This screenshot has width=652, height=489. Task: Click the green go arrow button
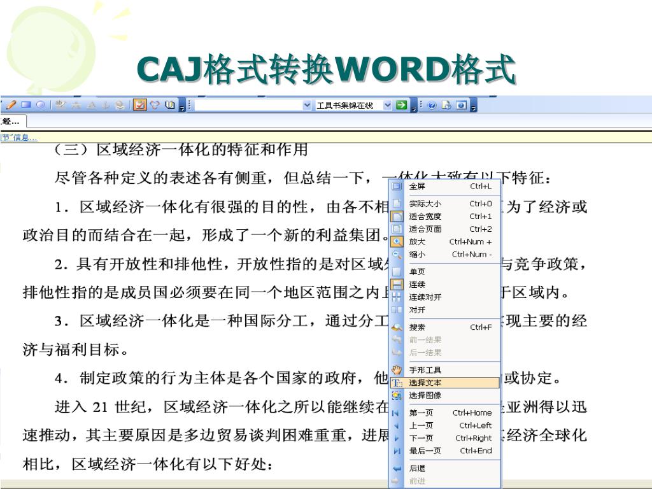tap(401, 105)
